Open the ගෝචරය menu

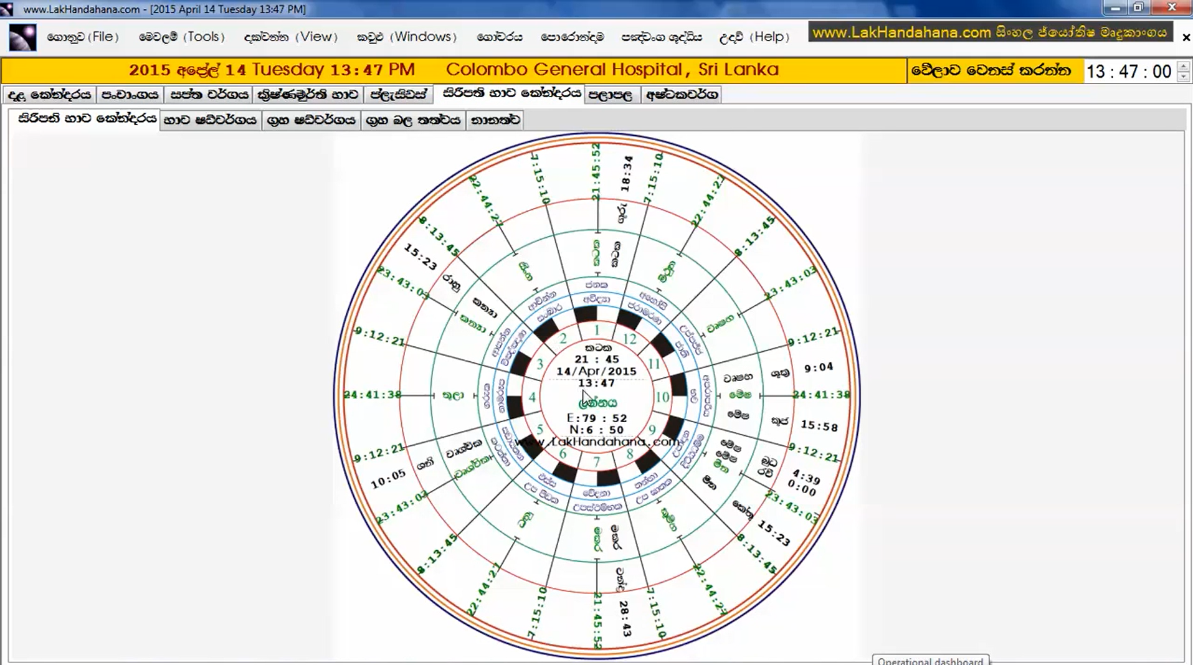[x=499, y=37]
